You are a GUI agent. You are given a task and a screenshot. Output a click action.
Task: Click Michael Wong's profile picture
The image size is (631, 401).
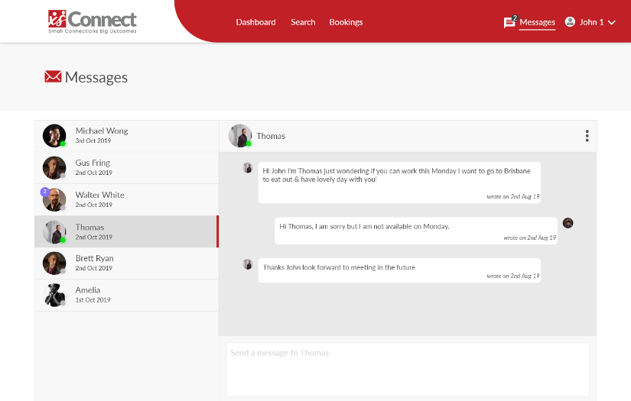tap(54, 135)
